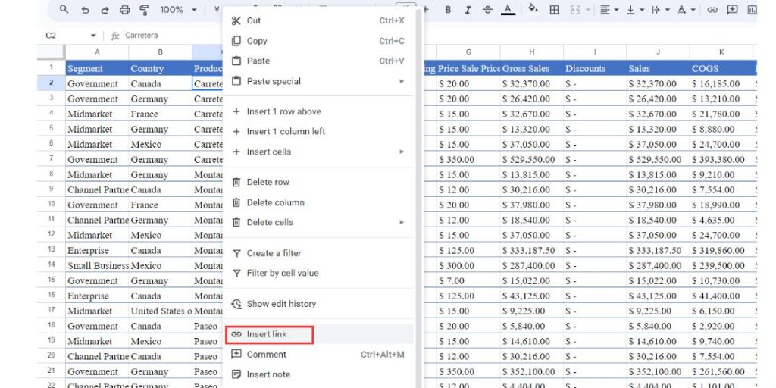Click the Country header cell

coord(161,68)
